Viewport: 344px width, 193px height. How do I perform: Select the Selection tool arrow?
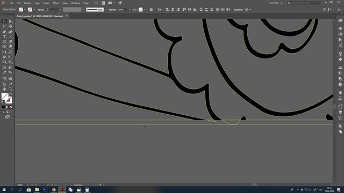click(x=4, y=21)
